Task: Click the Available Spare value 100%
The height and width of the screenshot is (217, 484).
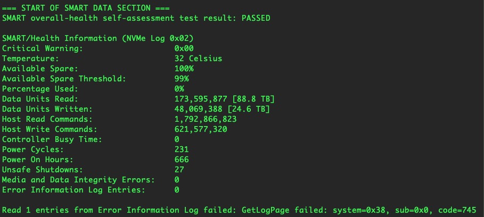Action: [184, 69]
